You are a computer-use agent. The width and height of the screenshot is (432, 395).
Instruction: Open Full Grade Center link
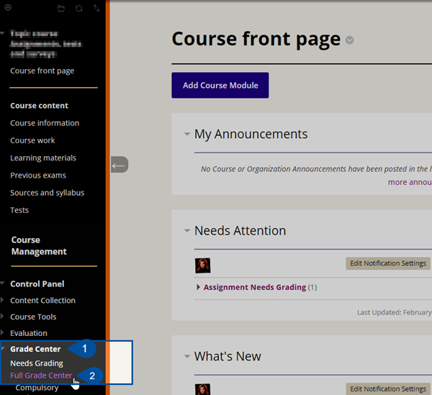[x=41, y=376]
